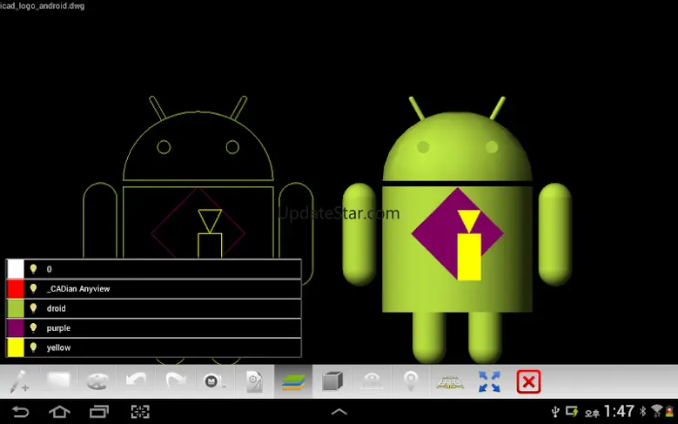Tap the eraser tool icon
This screenshot has width=678, height=424.
coord(58,380)
